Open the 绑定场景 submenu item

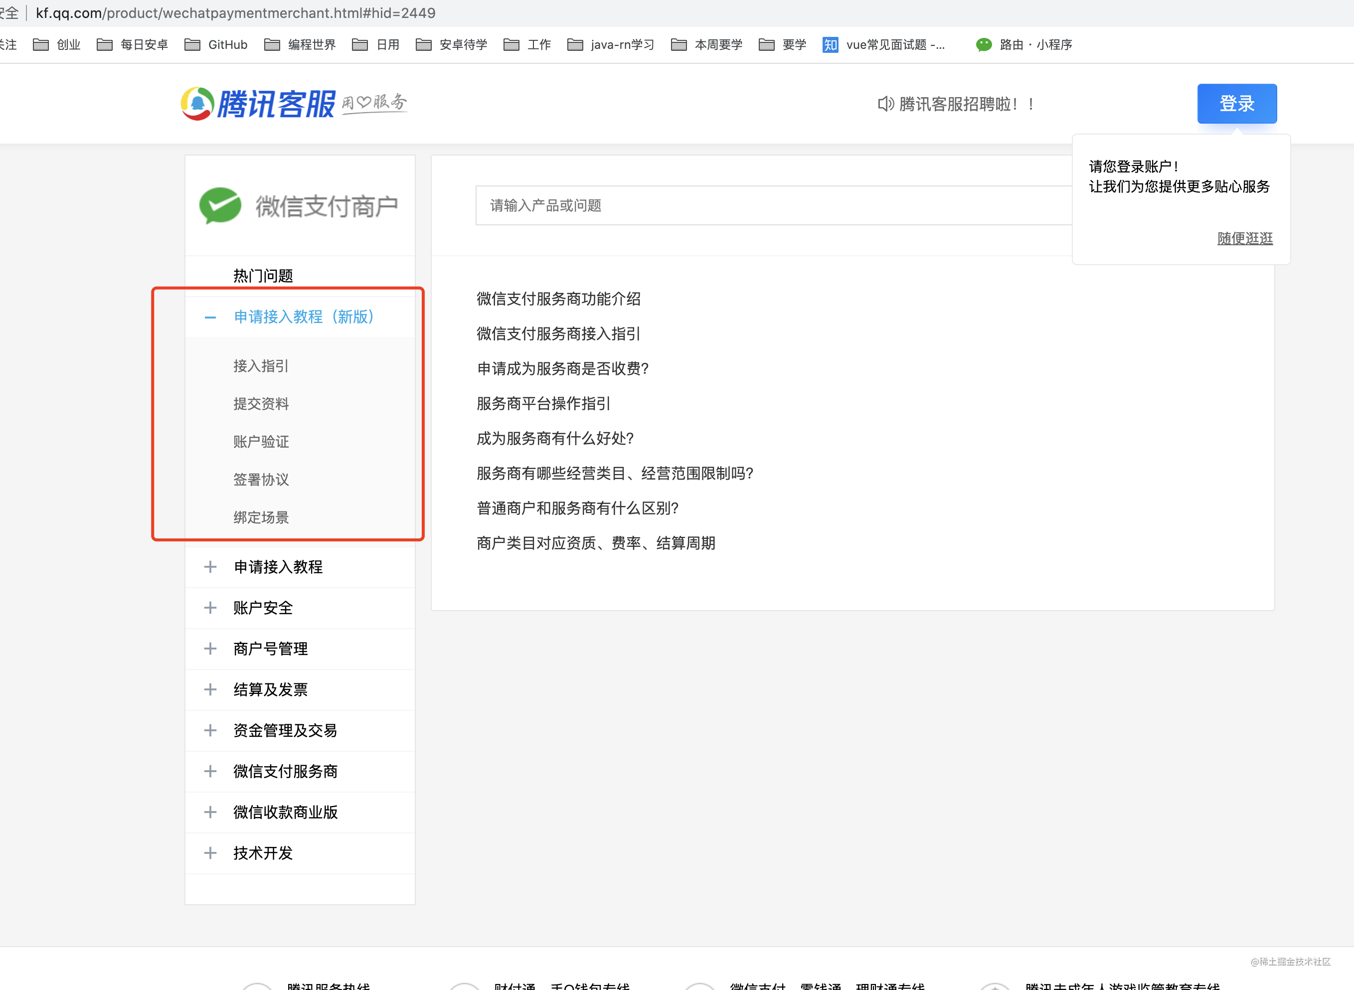(261, 517)
